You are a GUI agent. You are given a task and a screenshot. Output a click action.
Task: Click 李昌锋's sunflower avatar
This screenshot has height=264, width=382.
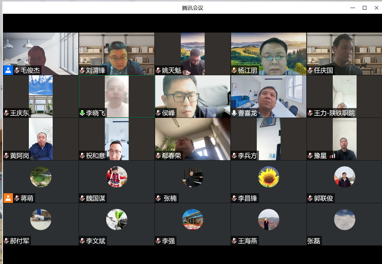(269, 177)
